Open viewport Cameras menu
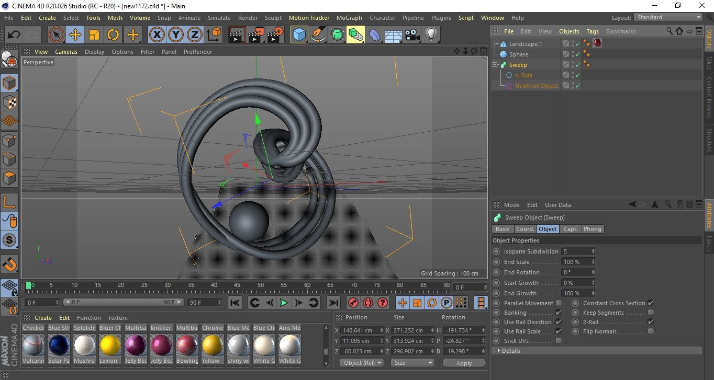 pos(66,52)
